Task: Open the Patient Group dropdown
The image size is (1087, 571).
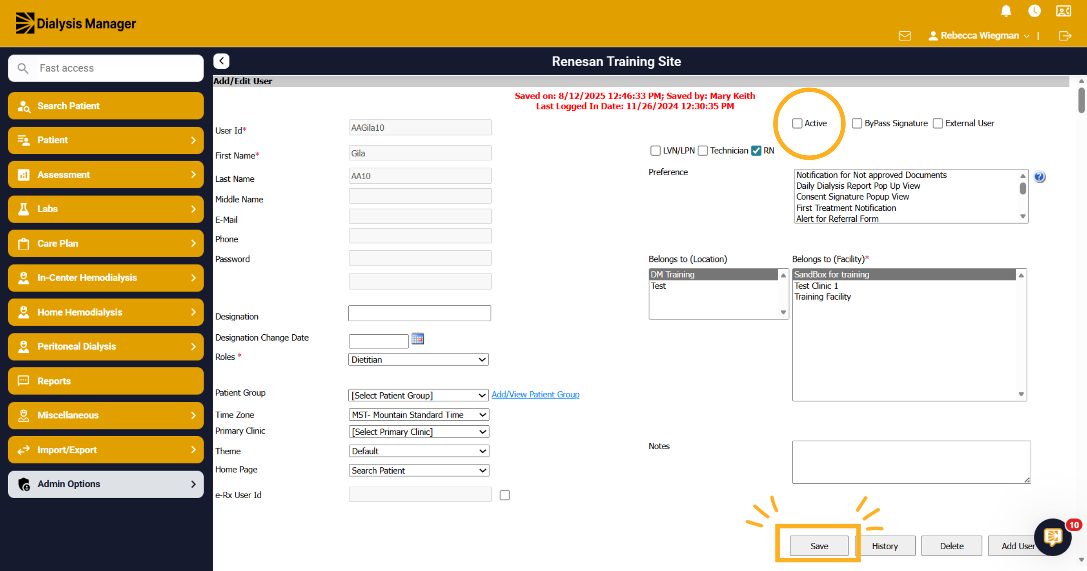Action: click(x=418, y=395)
